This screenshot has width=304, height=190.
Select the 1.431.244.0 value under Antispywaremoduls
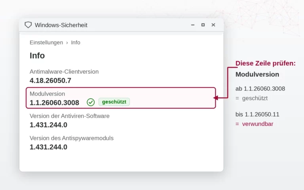click(x=48, y=147)
